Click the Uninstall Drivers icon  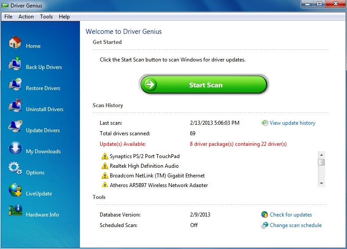coord(15,105)
